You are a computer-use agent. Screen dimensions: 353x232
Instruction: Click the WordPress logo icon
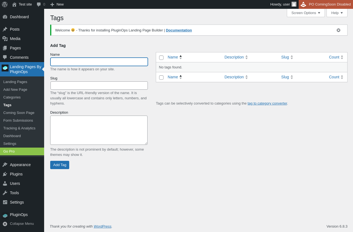5,4
